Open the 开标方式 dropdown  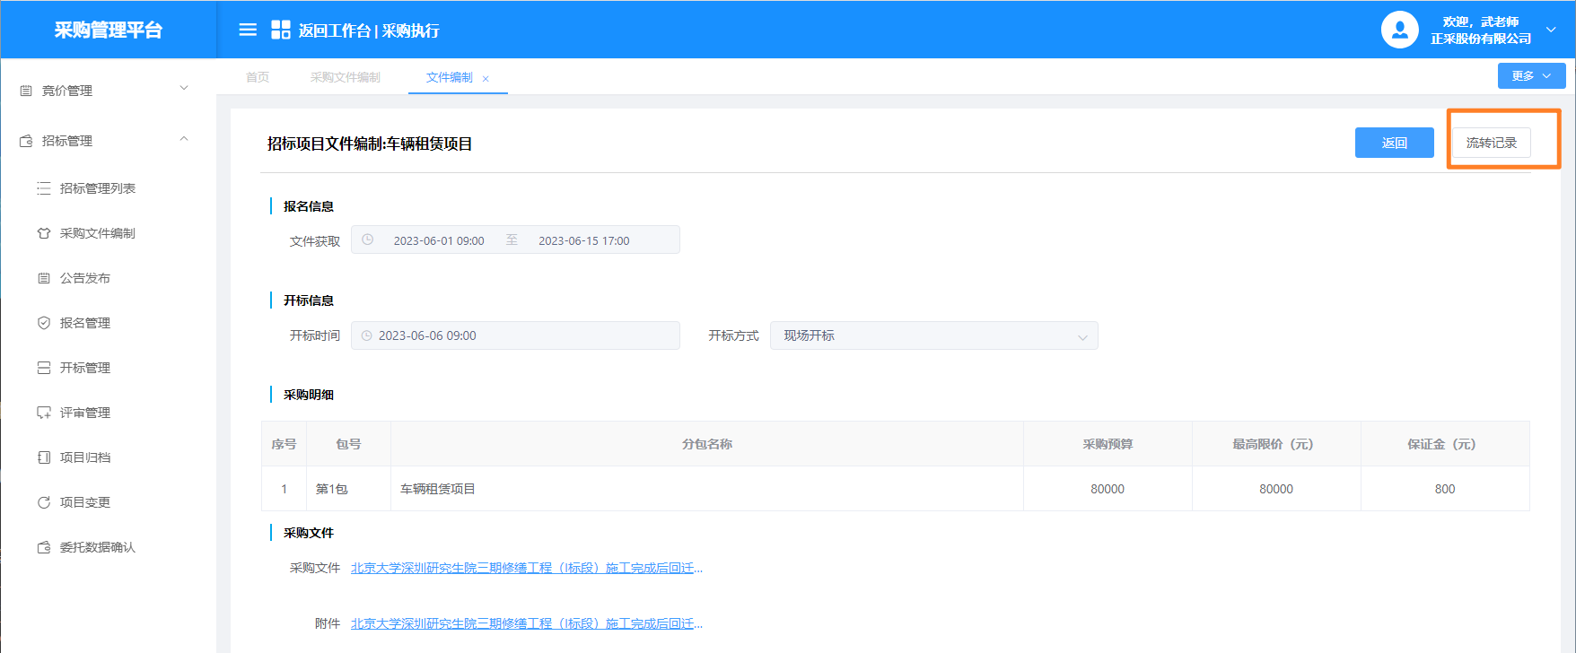click(933, 335)
